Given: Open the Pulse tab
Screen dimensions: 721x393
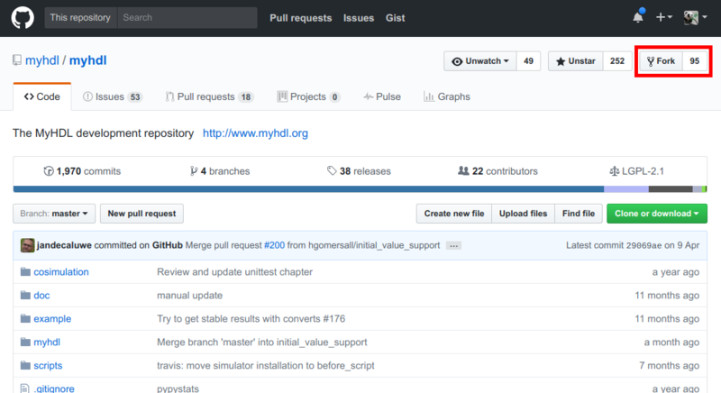Looking at the screenshot, I should point(382,96).
